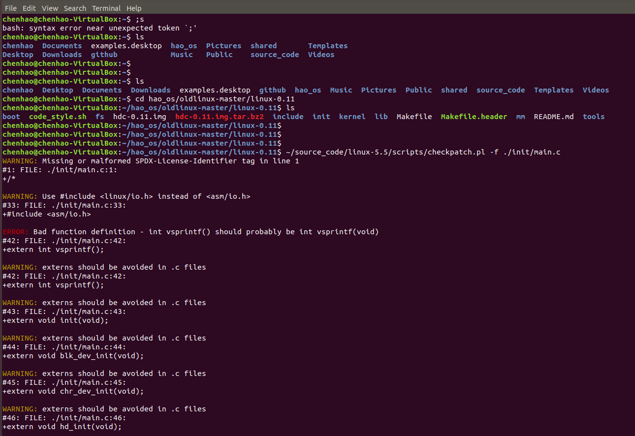The width and height of the screenshot is (635, 436).
Task: Select the ERROR label about vsprintf
Action: tap(14, 231)
